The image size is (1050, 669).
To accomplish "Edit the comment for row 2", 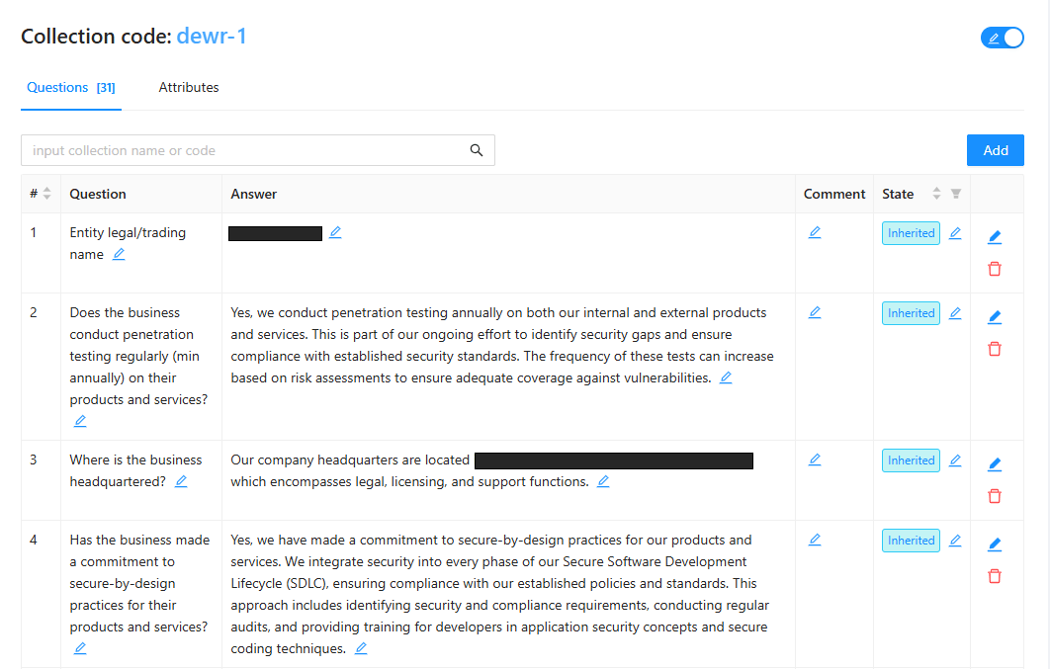I will [815, 312].
